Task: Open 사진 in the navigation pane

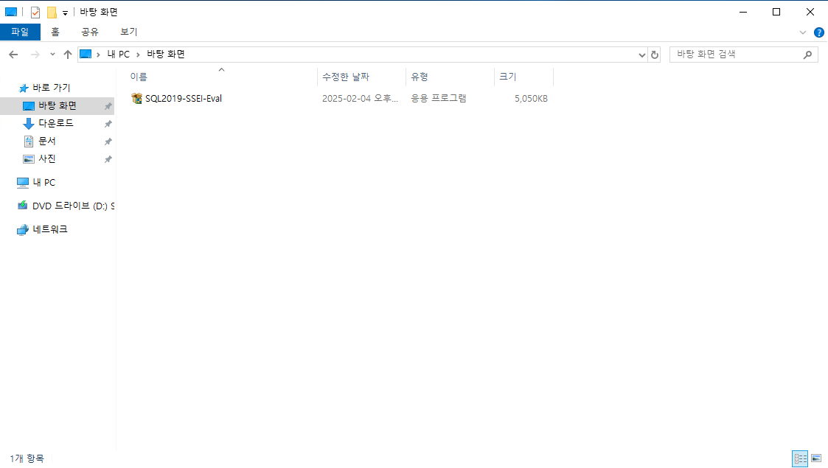Action: coord(47,158)
